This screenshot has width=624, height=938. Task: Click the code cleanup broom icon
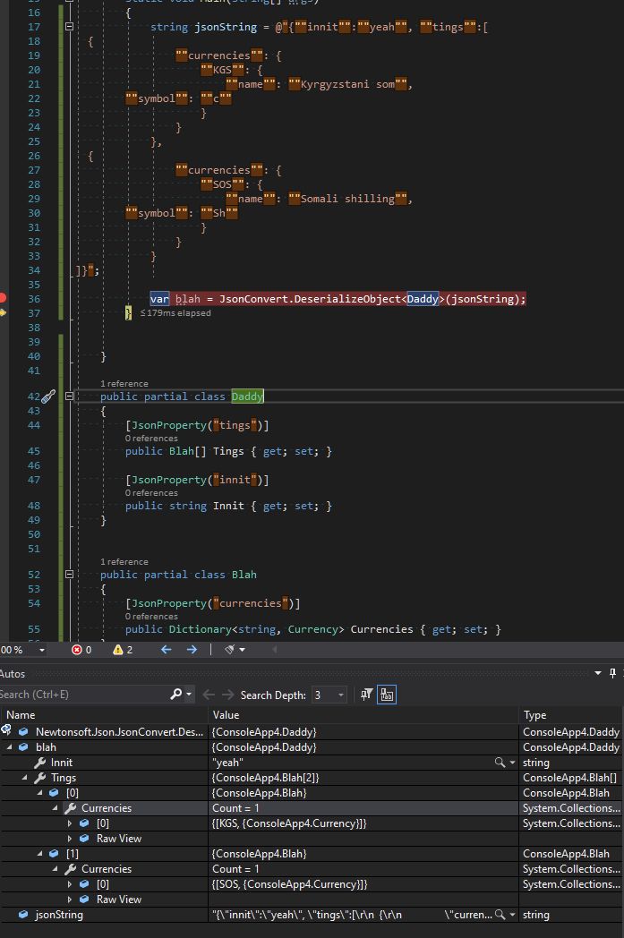click(229, 650)
